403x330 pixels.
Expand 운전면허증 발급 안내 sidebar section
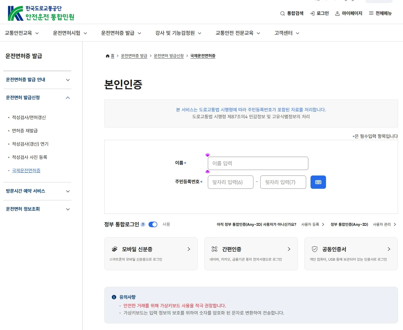37,80
